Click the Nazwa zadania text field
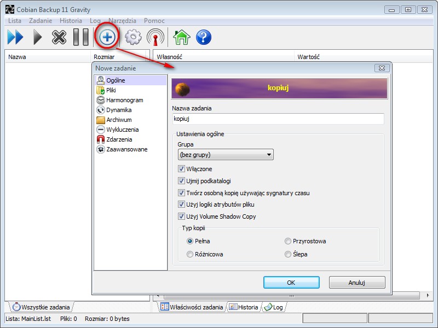Image resolution: width=438 pixels, height=328 pixels. 278,119
